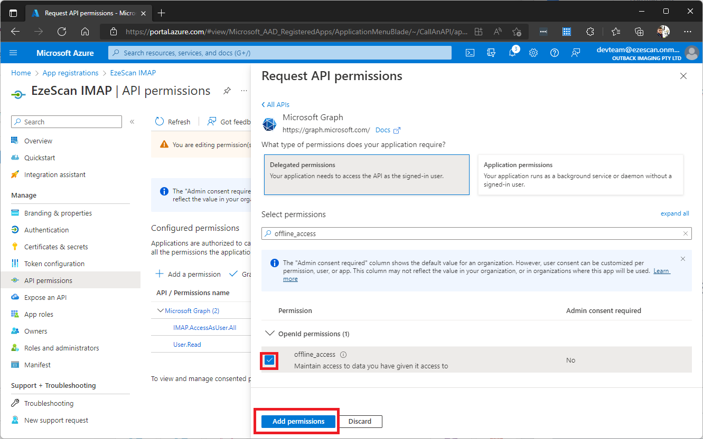
Task: Open the feedback icon in header
Action: tap(576, 53)
